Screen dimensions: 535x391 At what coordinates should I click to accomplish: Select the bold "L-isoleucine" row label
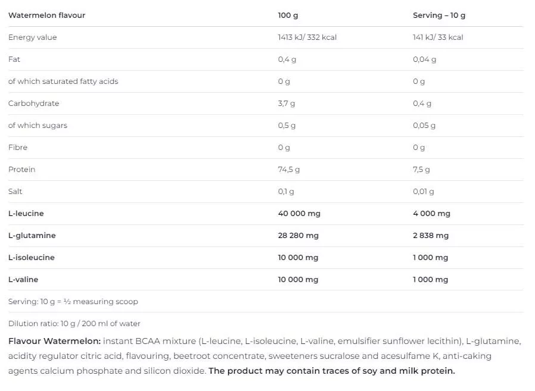[x=32, y=258]
